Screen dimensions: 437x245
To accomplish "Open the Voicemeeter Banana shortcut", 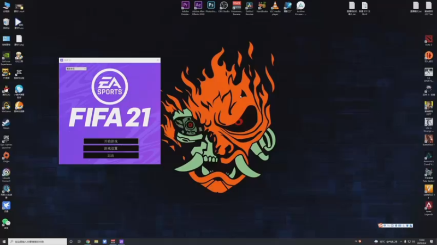I will click(x=237, y=8).
